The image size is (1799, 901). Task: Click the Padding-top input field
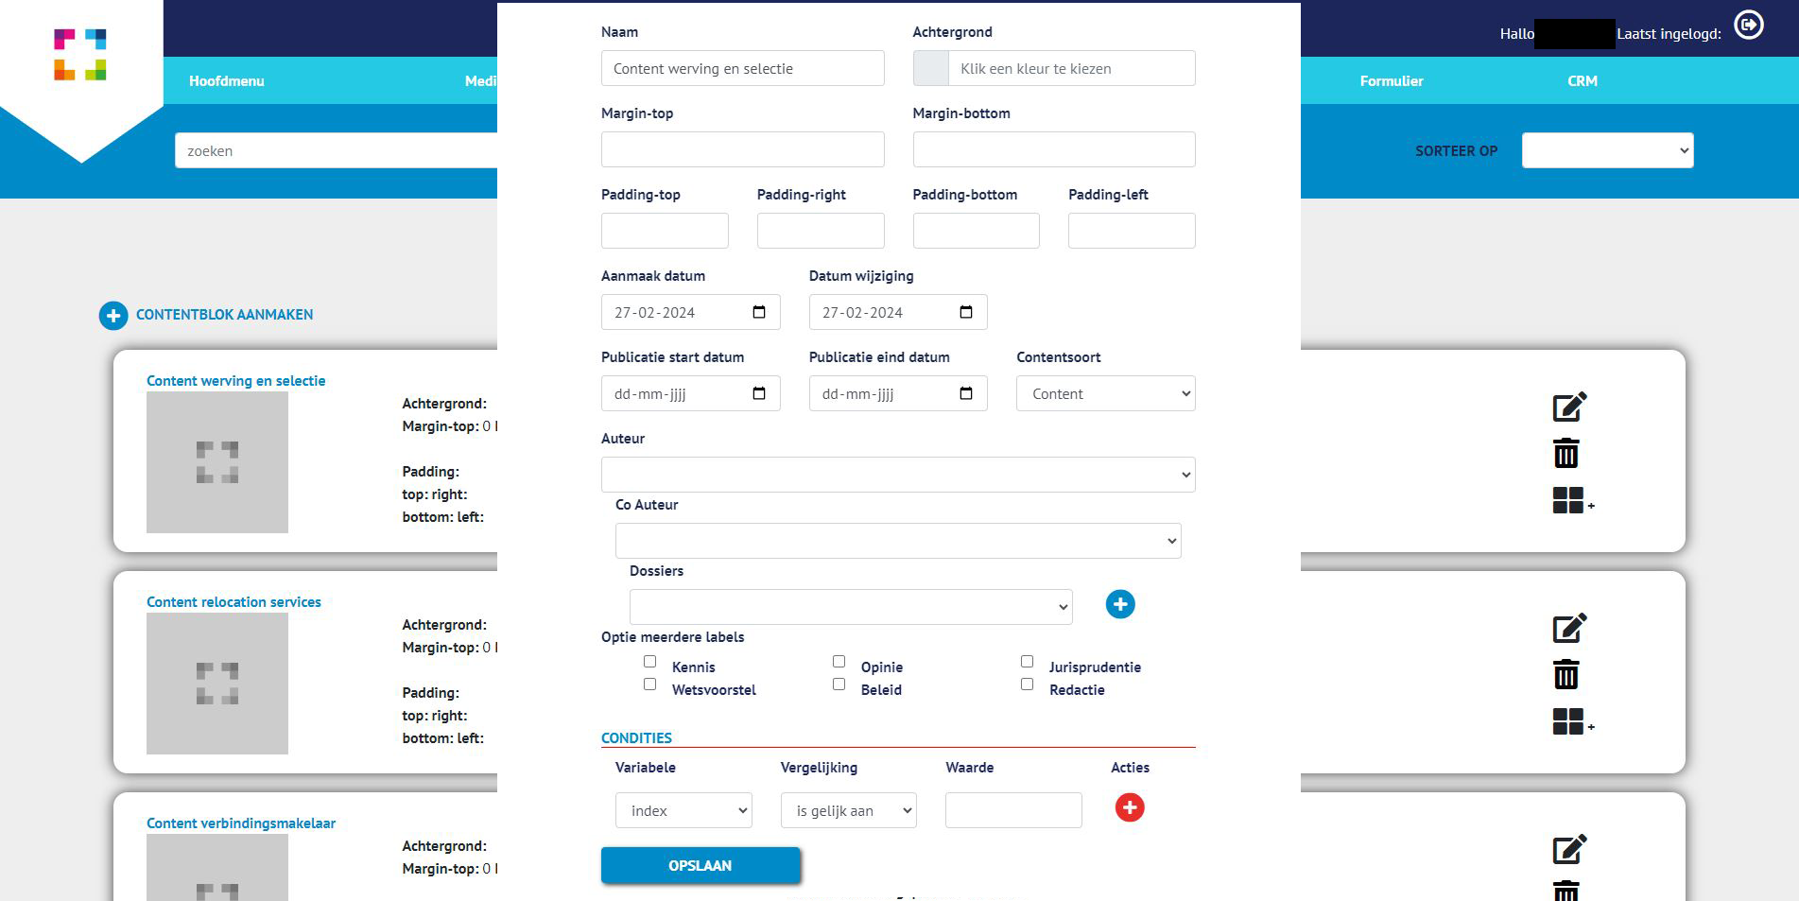665,231
